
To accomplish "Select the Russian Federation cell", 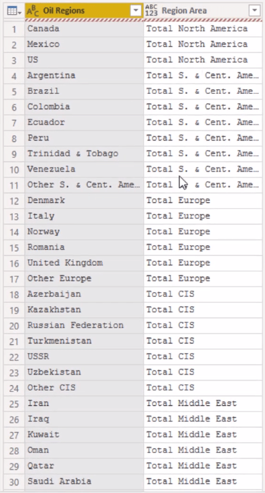I will coord(84,326).
